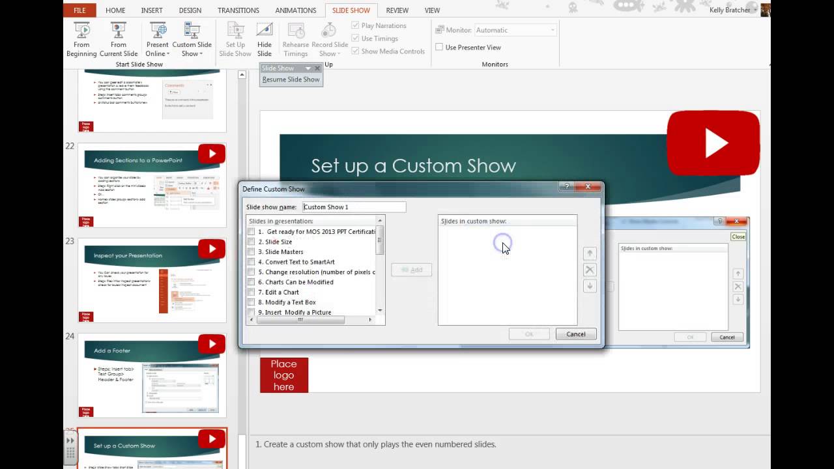This screenshot has width=834, height=469.
Task: Check slide 7 Edit a Chart
Action: pyautogui.click(x=252, y=292)
